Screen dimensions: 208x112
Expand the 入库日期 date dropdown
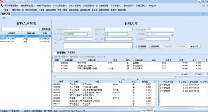(172, 34)
